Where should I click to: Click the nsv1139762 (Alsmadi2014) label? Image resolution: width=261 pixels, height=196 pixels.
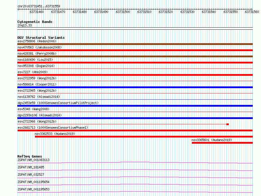(x=39, y=97)
